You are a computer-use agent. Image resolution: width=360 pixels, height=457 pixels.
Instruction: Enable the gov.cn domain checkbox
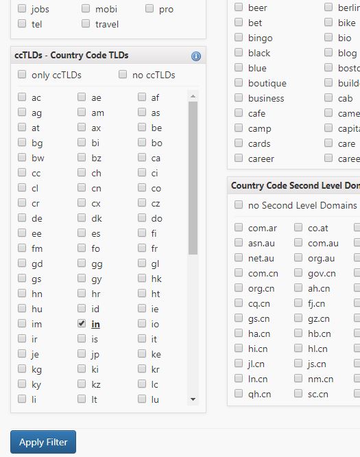[x=298, y=272]
